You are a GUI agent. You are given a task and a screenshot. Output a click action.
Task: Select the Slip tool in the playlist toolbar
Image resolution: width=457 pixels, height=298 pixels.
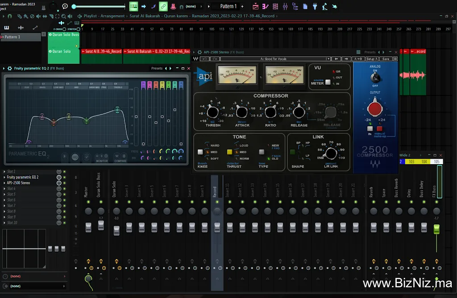[45, 17]
